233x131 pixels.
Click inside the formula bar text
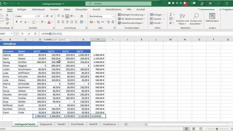pyautogui.click(x=52, y=34)
